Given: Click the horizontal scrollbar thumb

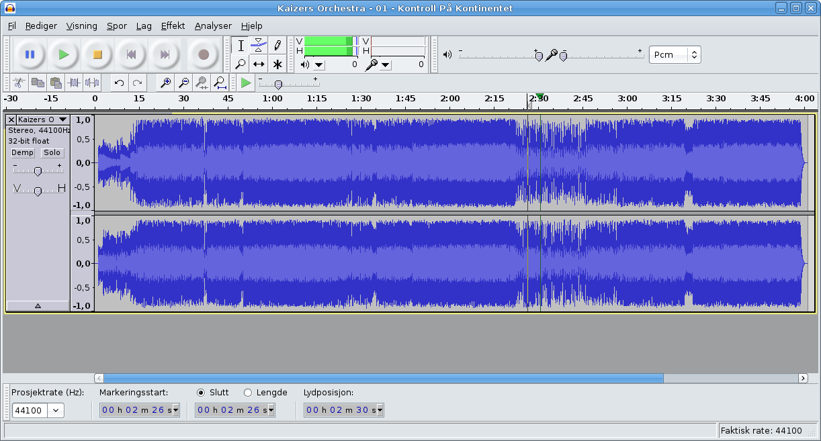Looking at the screenshot, I should (x=384, y=378).
